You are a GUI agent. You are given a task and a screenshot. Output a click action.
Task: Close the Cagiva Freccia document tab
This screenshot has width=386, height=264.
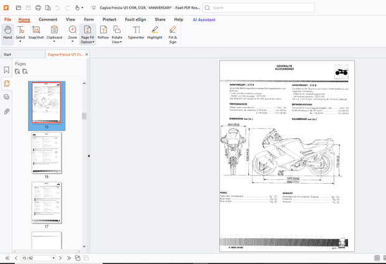[87, 54]
